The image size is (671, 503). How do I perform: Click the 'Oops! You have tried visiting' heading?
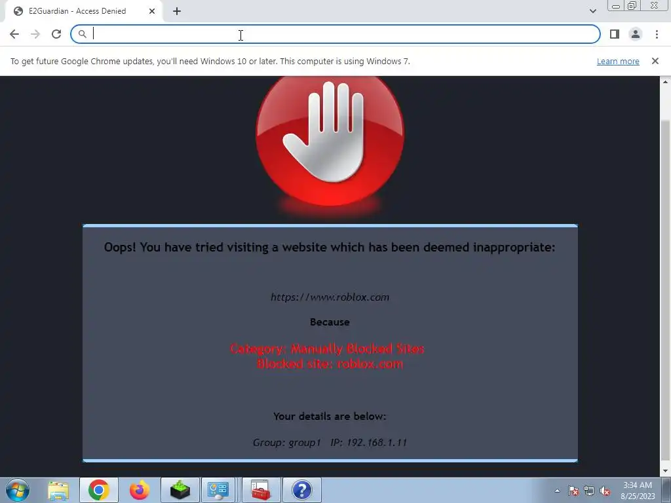[330, 247]
